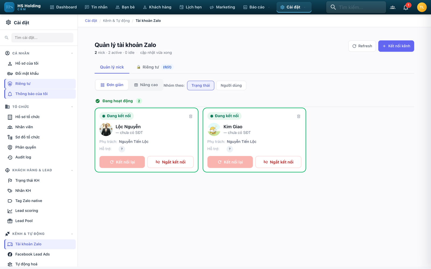Collapse the Tổ chức section
Image resolution: width=431 pixels, height=269 pixels.
coord(72,107)
